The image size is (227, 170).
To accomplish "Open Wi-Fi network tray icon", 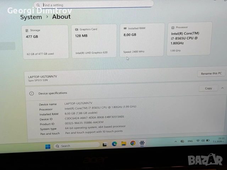I will pyautogui.click(x=198, y=141).
